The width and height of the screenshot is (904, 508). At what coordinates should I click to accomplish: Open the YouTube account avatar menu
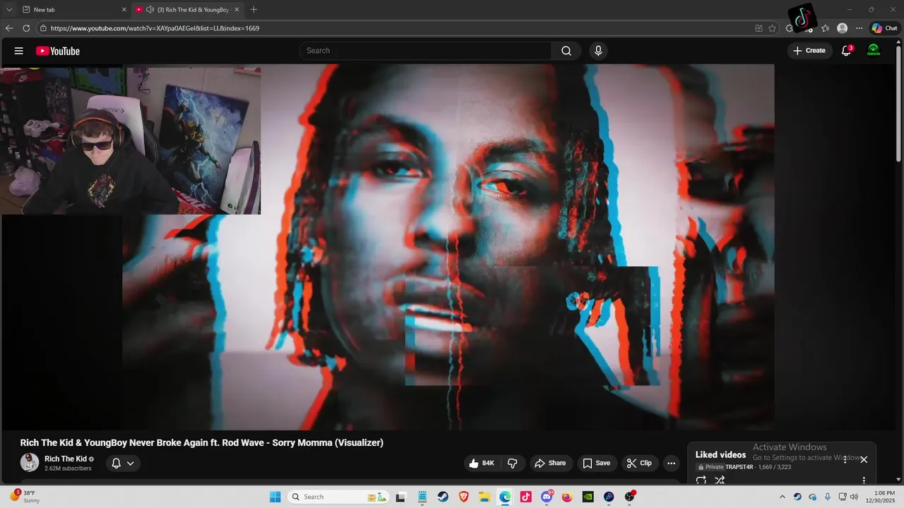tap(874, 50)
